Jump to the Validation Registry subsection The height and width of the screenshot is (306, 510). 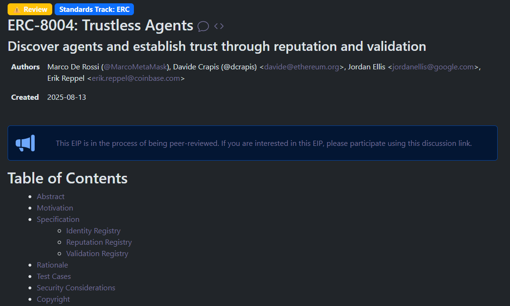[x=97, y=253]
